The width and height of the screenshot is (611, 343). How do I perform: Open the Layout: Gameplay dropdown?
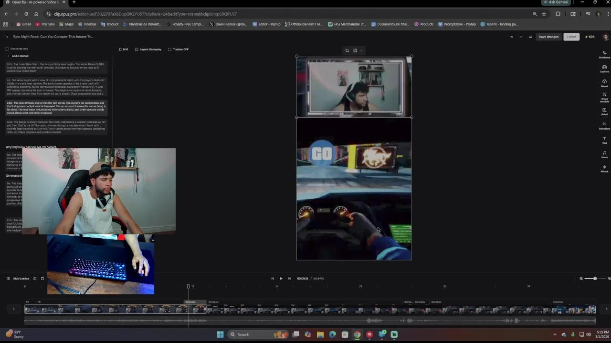tap(148, 49)
